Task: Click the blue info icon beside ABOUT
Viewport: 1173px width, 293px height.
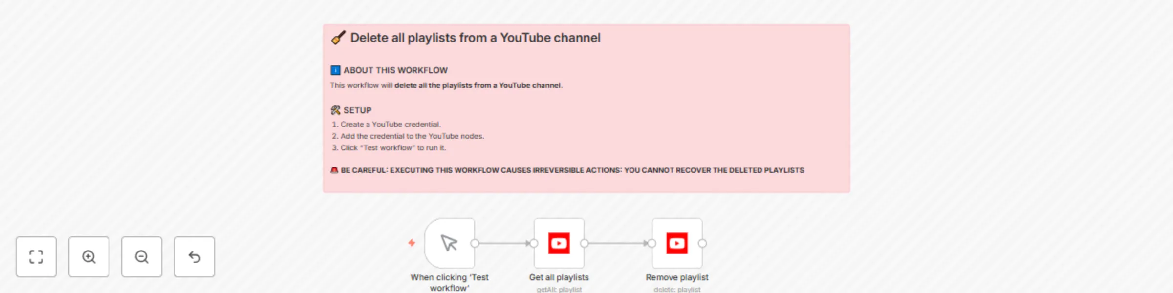Action: 335,70
